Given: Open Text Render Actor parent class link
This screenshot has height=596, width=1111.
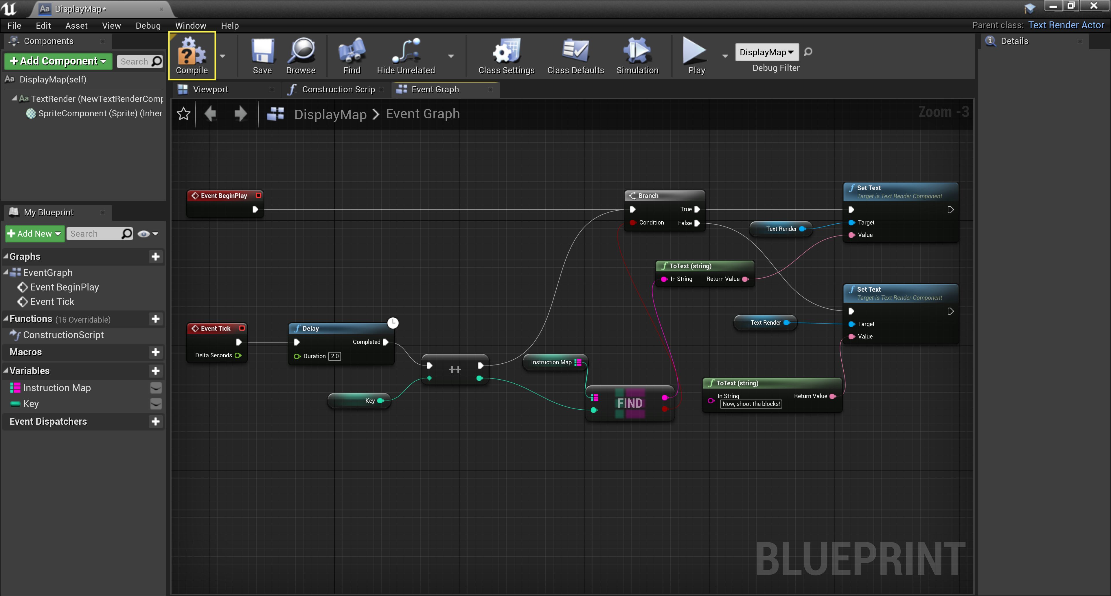Looking at the screenshot, I should point(1066,25).
